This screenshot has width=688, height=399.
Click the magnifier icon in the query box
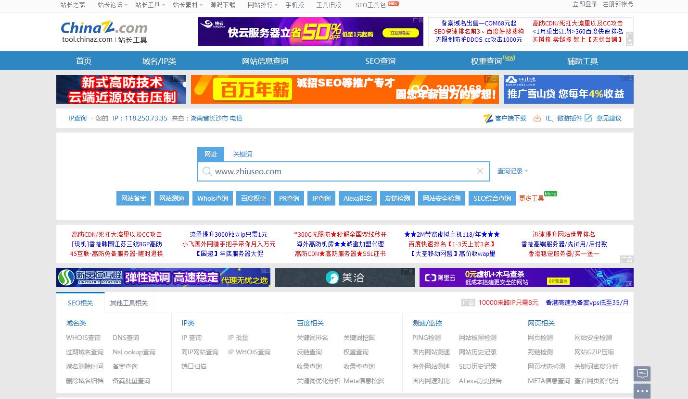tap(207, 171)
